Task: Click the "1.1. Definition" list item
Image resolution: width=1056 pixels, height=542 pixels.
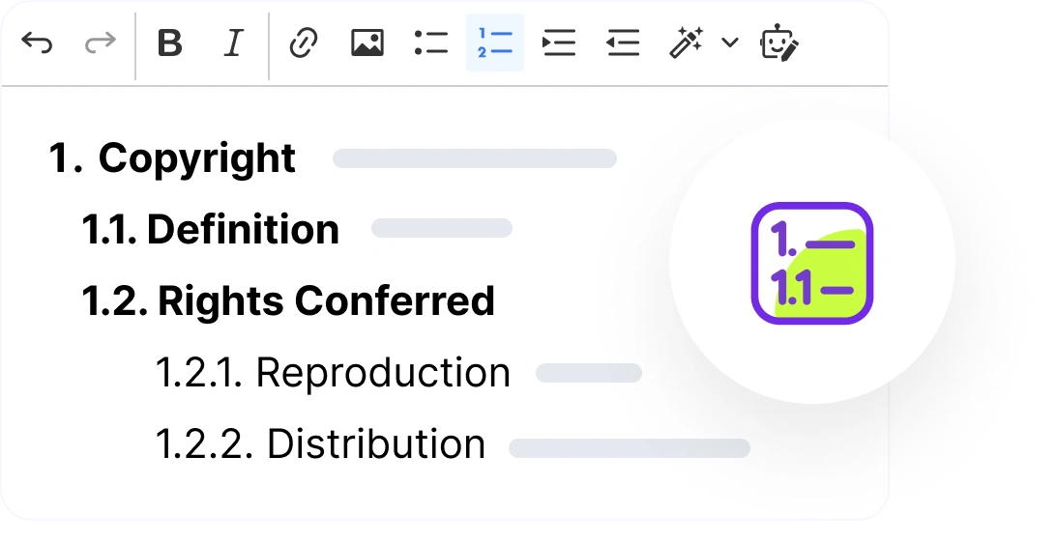Action: [x=210, y=229]
